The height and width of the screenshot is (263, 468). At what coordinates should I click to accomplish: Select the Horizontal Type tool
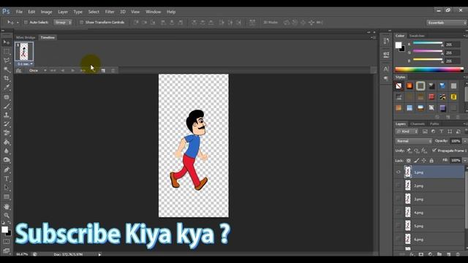(7, 179)
